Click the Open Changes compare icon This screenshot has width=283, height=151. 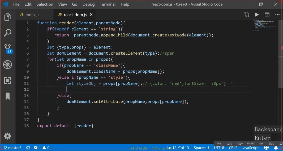pyautogui.click(x=247, y=15)
